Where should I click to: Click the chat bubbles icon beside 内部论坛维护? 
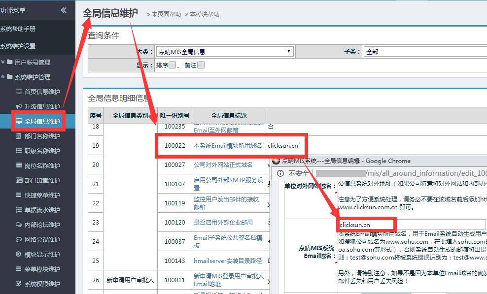tap(19, 225)
